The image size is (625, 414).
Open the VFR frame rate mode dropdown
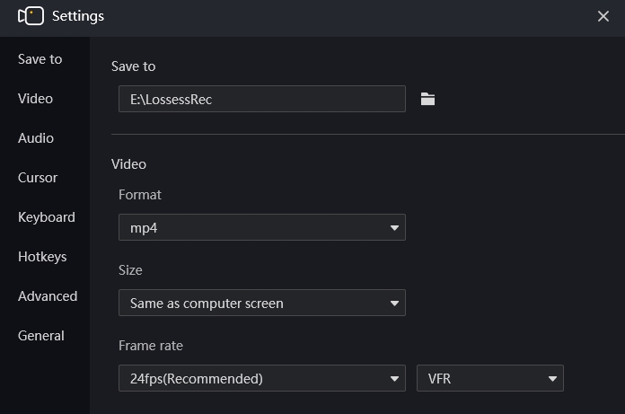click(x=490, y=378)
